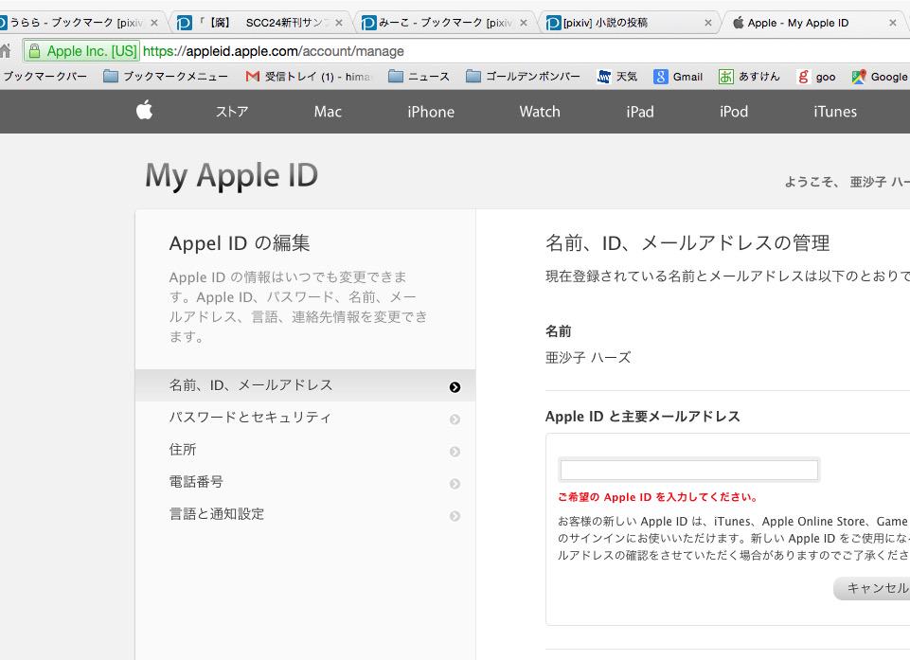The width and height of the screenshot is (910, 660).
Task: Open Watch in Apple navigation bar
Action: (540, 112)
